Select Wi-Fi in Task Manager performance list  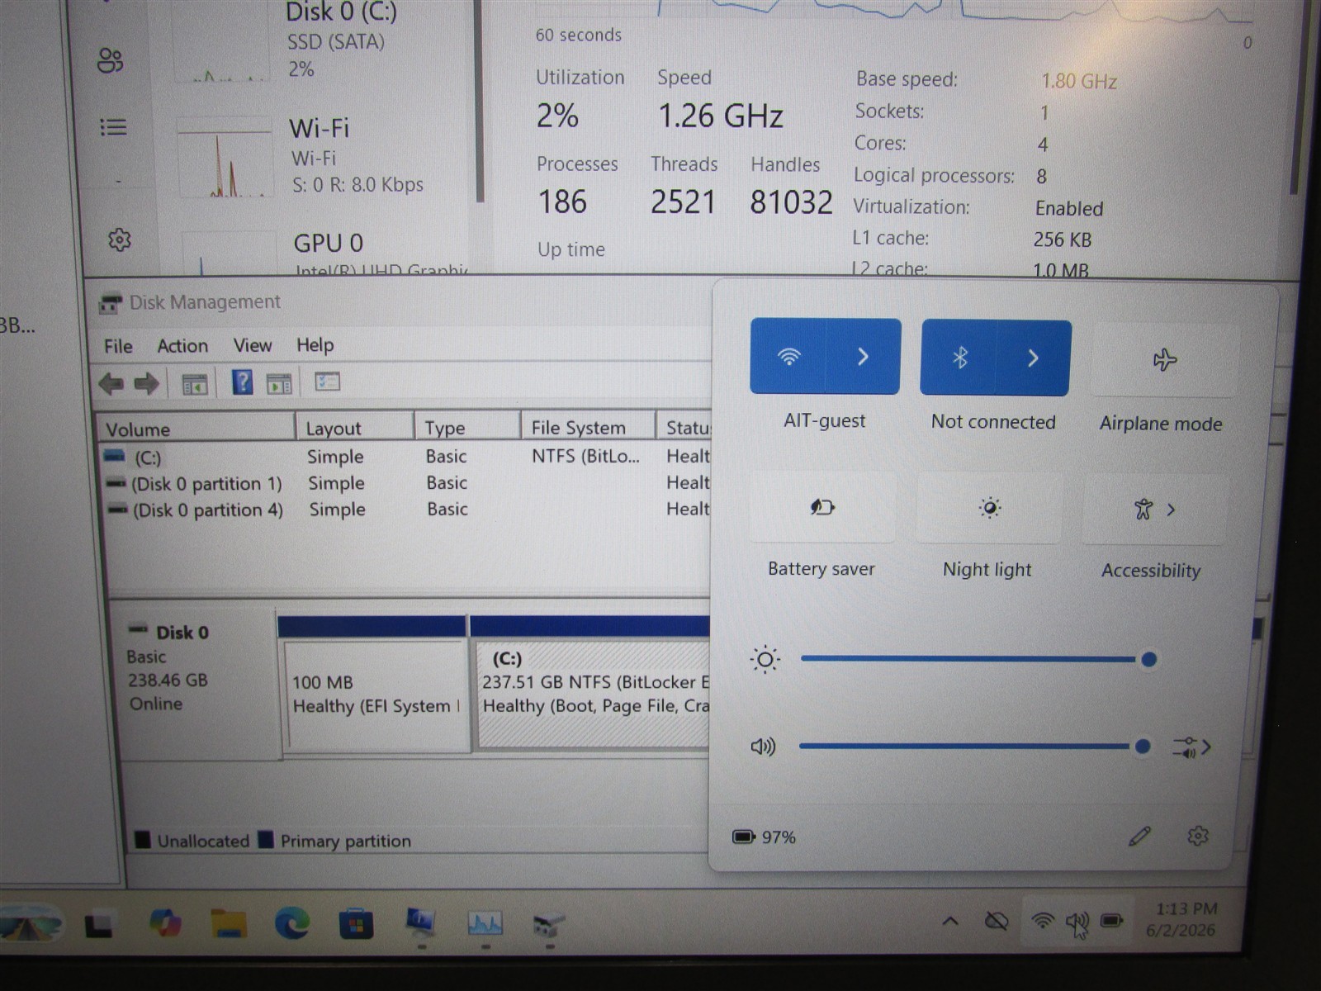pyautogui.click(x=323, y=159)
